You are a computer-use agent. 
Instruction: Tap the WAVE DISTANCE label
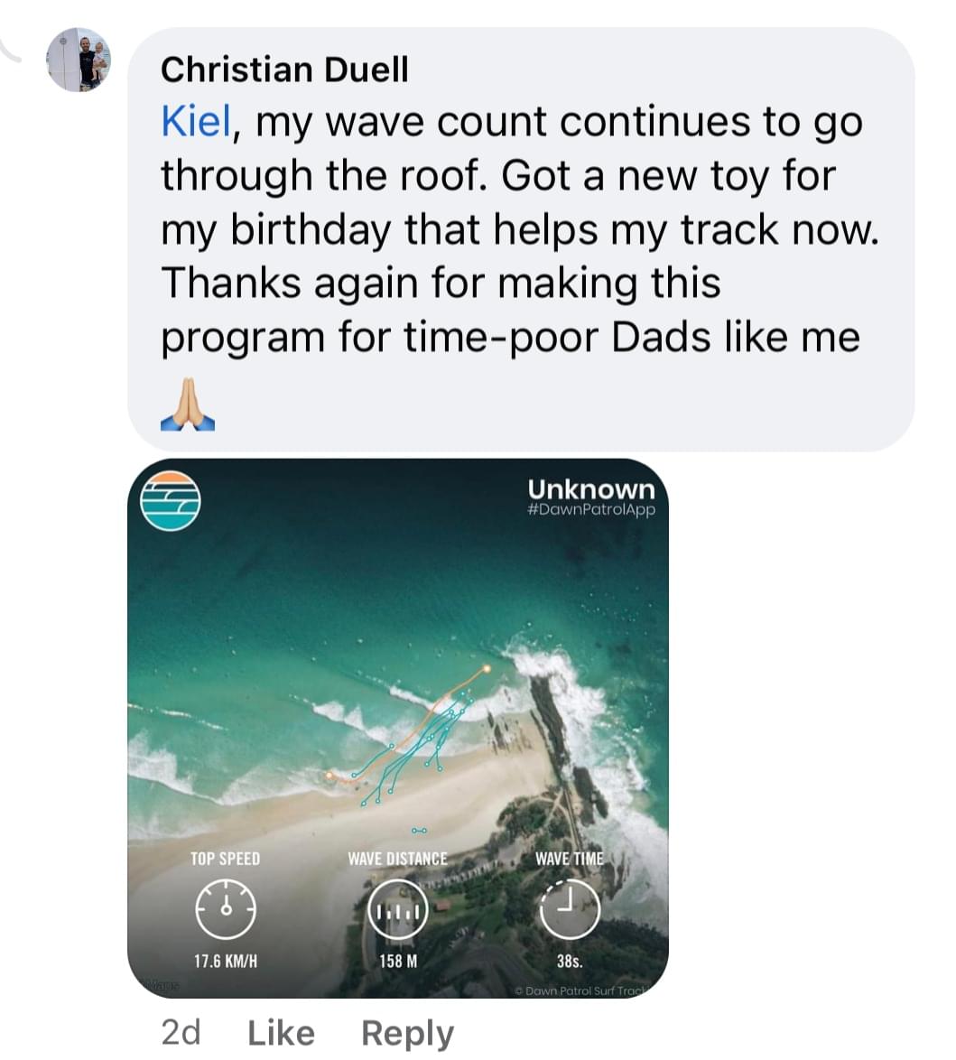397,859
